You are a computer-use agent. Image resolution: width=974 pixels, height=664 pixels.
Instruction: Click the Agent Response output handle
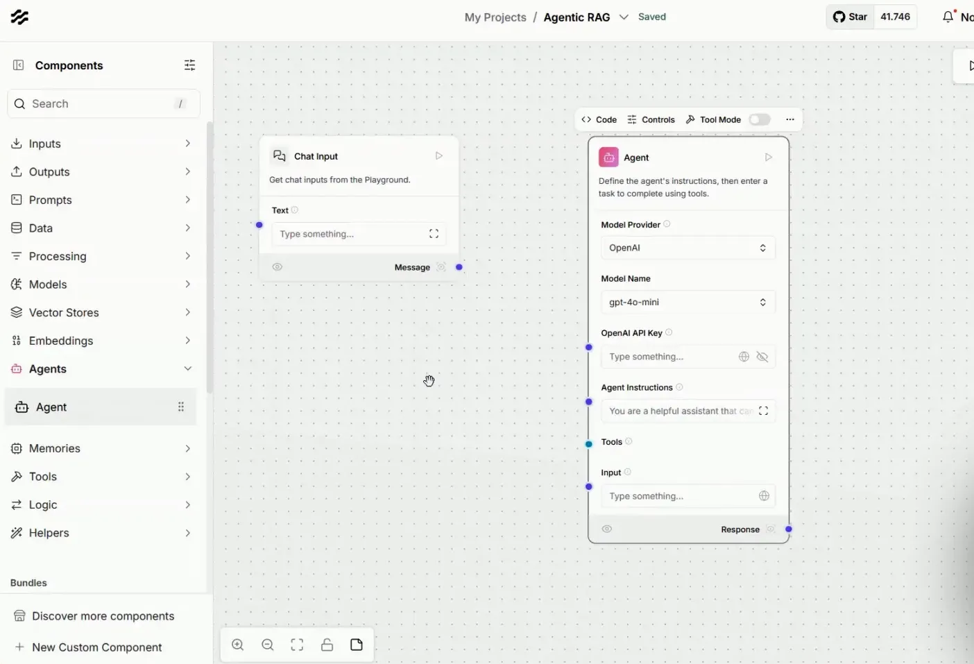[x=789, y=529]
